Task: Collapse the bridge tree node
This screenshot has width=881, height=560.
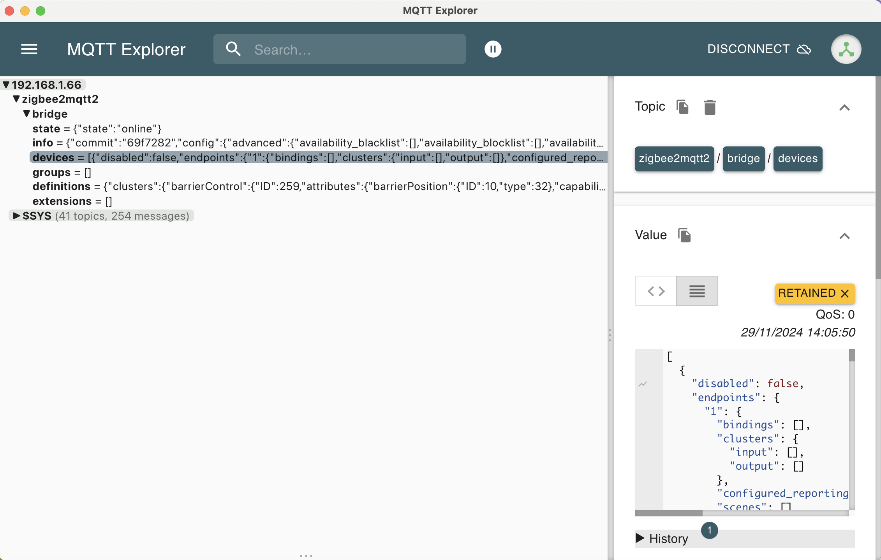Action: 26,114
